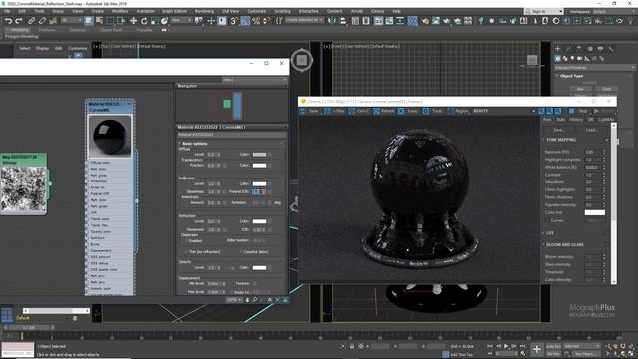This screenshot has width=638, height=359.
Task: Open the Rendering menu
Action: click(x=204, y=11)
